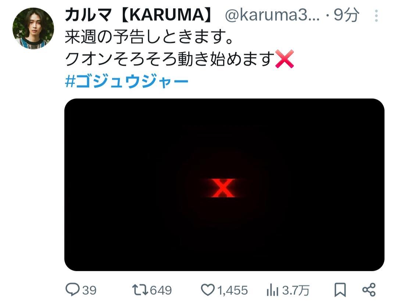Open the three-dot more options menu

[376, 16]
